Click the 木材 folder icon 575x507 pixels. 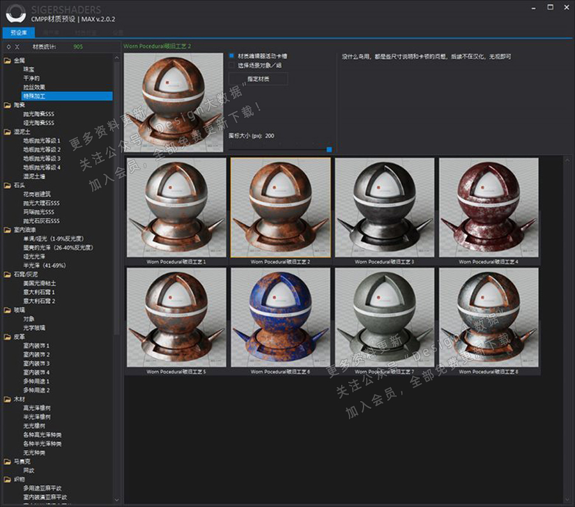[8, 399]
